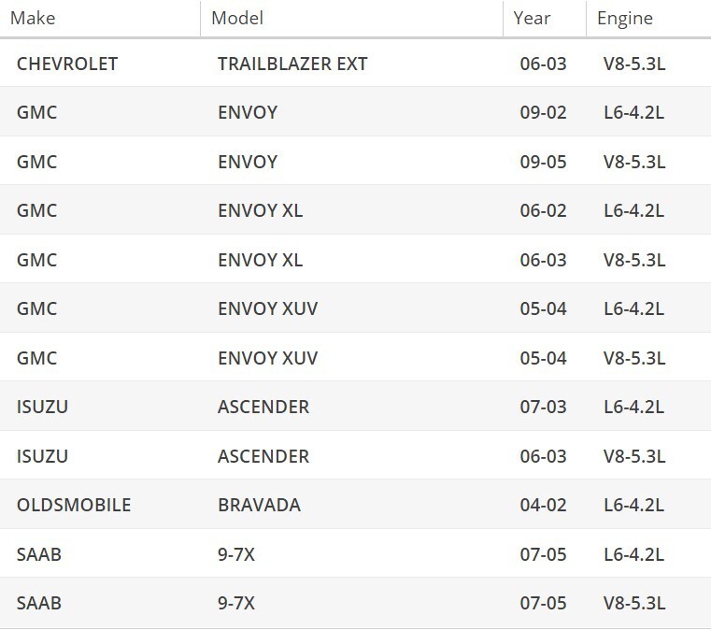
Task: Sort by the Year column header
Action: coord(532,19)
